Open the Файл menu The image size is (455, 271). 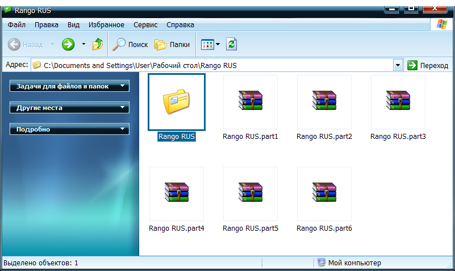16,25
